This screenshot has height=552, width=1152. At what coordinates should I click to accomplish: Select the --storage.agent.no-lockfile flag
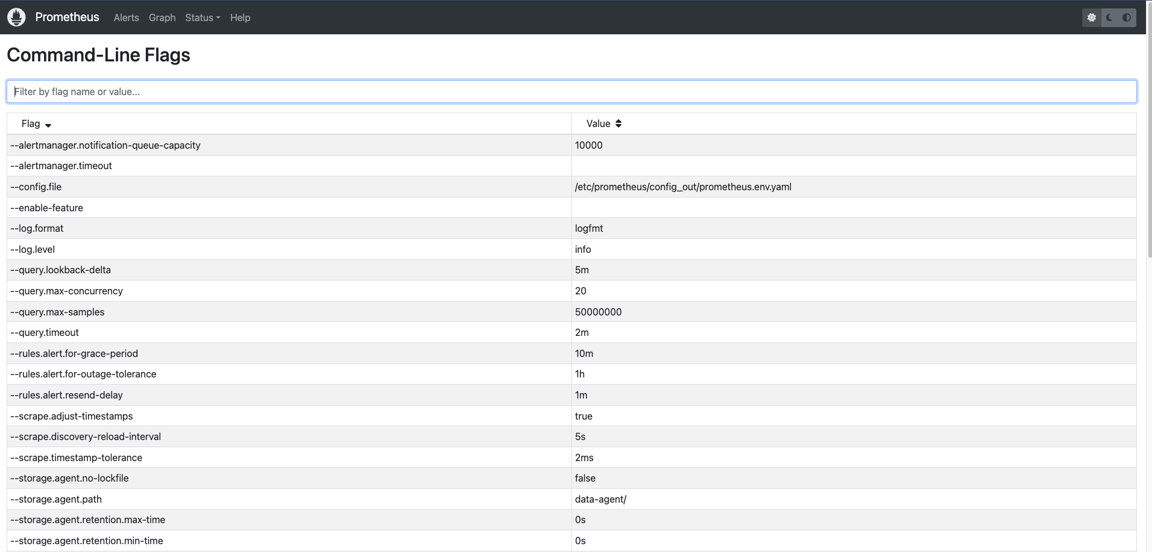pos(69,478)
